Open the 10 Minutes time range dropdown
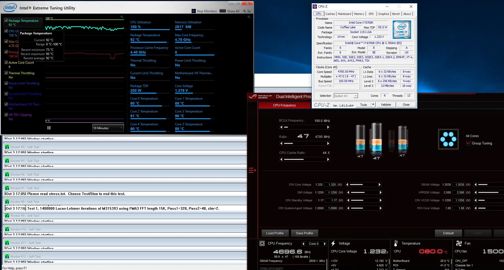 108,128
